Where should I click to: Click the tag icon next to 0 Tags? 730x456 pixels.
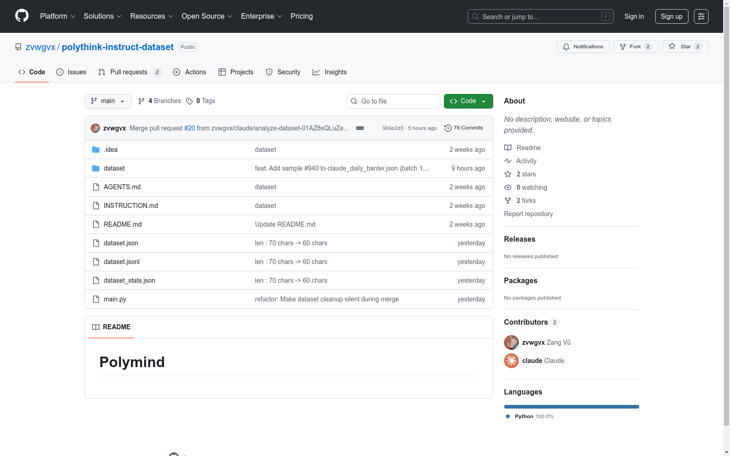[189, 101]
